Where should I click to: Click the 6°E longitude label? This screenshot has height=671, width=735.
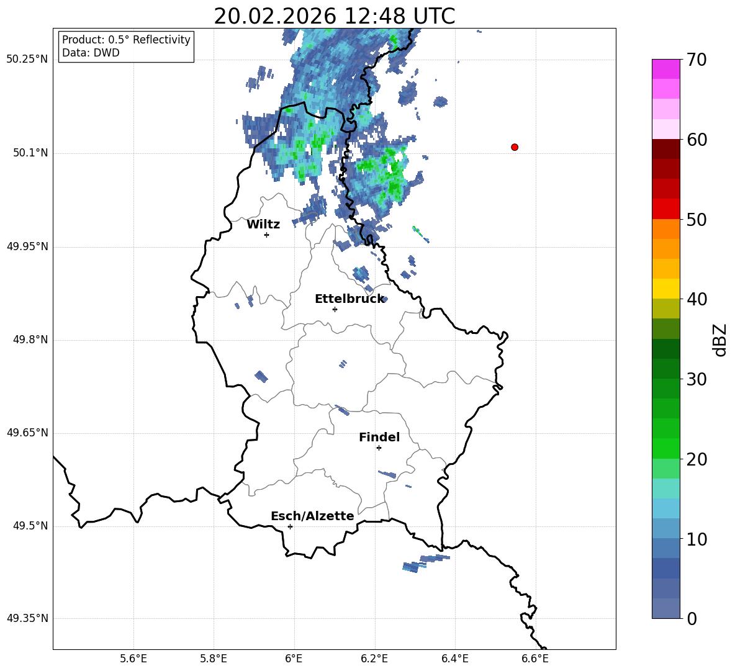point(294,659)
